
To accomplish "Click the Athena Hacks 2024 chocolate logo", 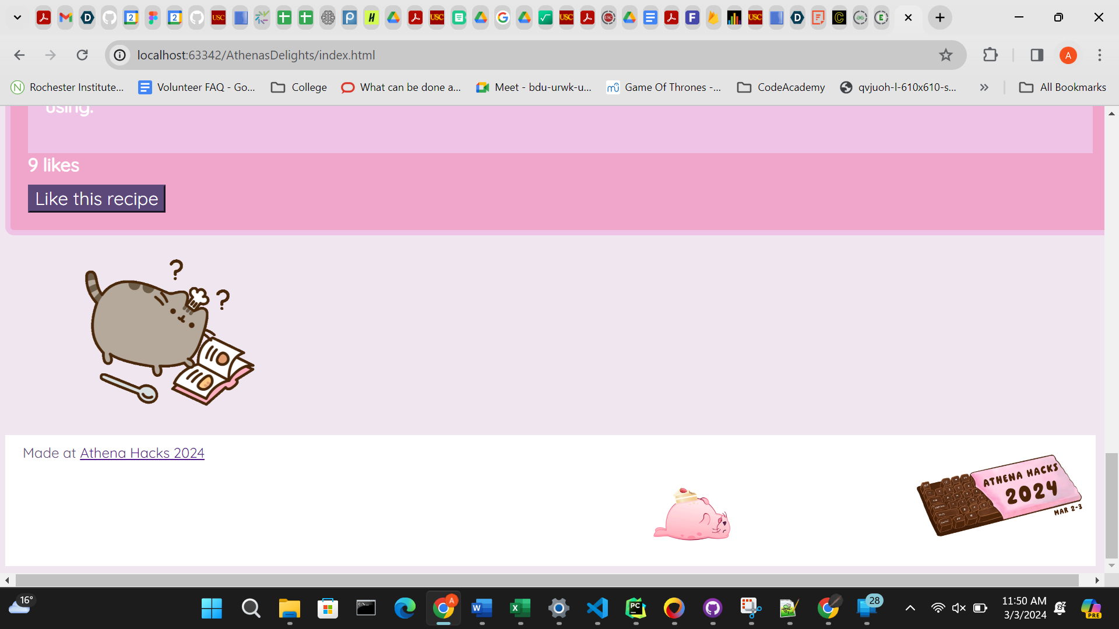I will pos(999,495).
